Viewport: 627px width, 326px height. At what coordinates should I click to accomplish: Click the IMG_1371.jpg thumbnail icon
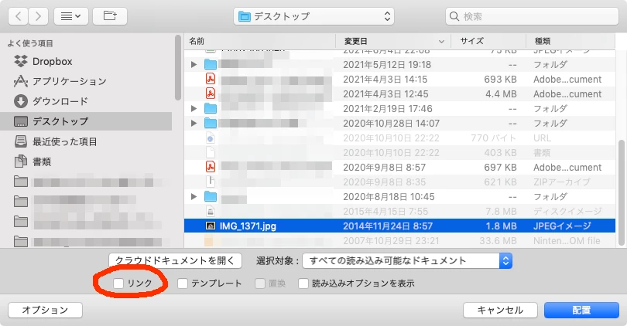tap(211, 226)
